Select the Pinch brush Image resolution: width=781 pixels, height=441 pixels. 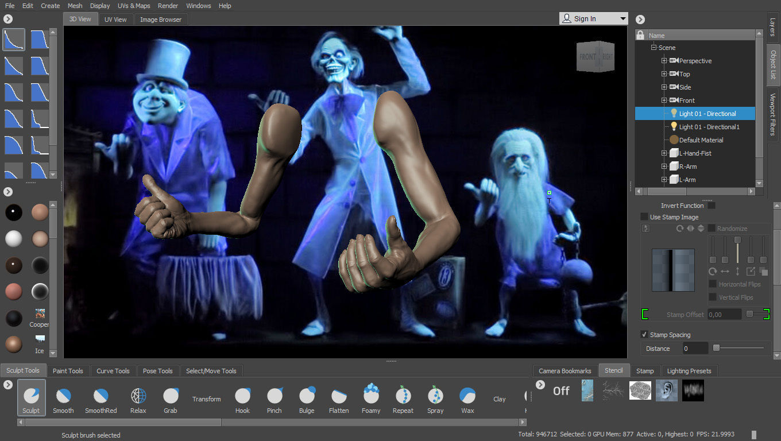coord(274,400)
